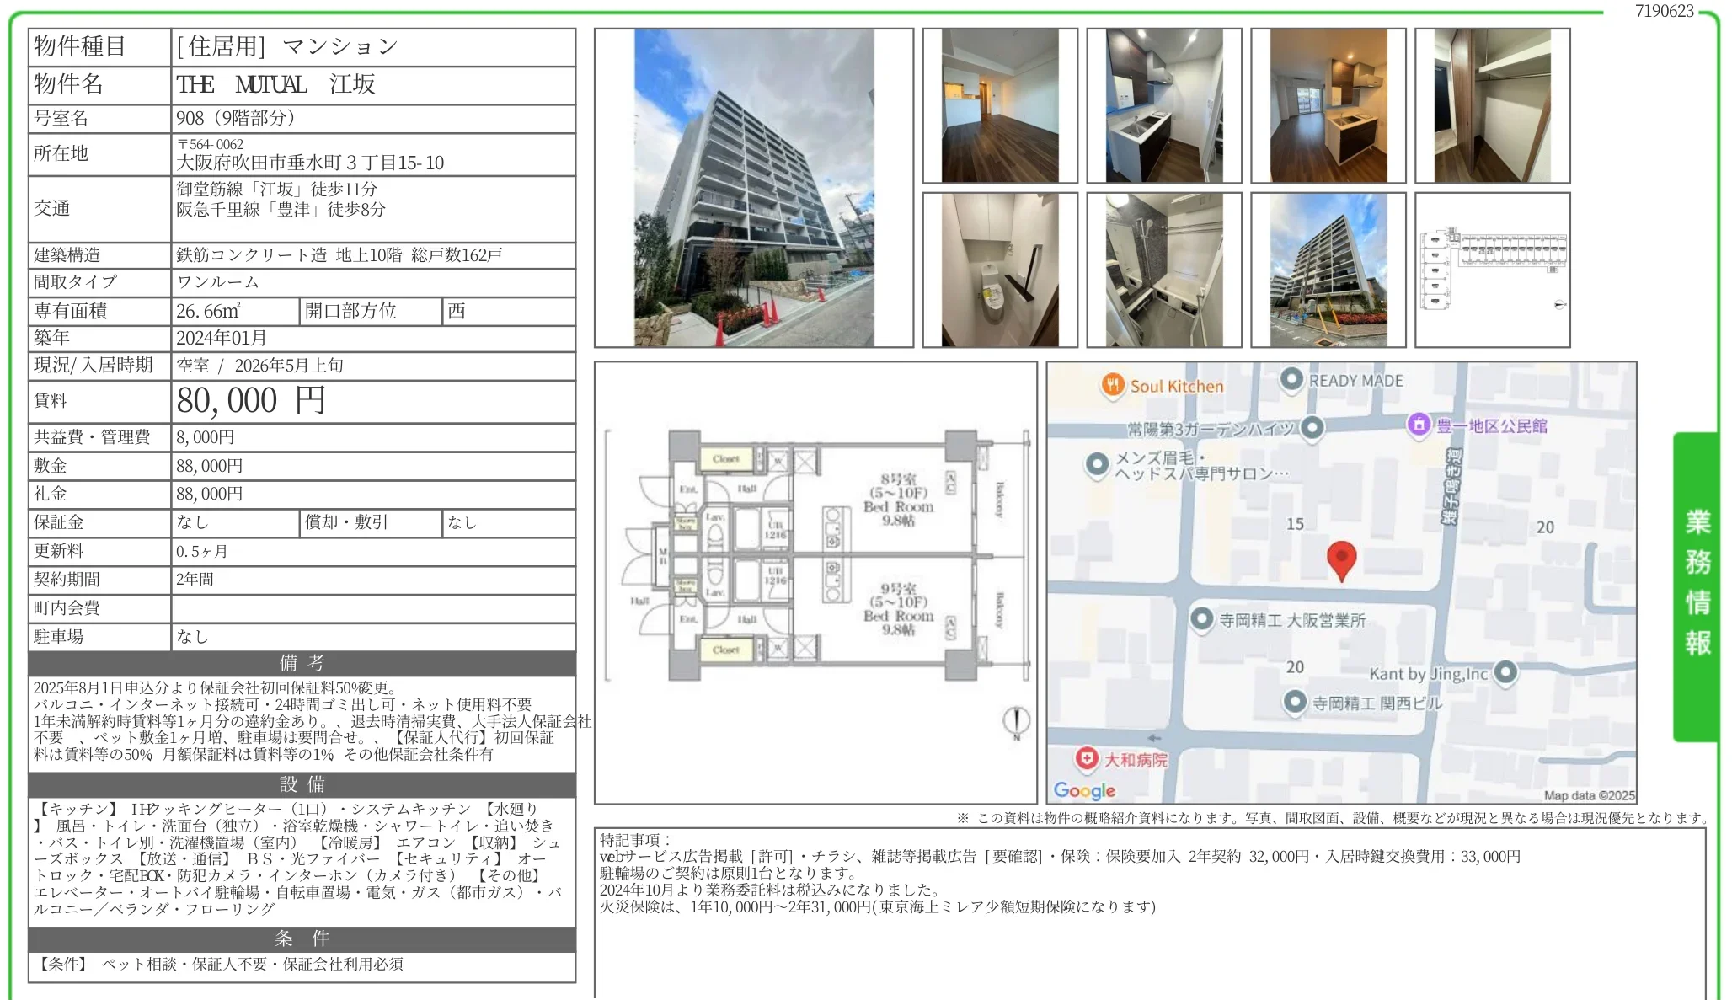
Task: Click the Kant by Jing,Inc map pin
Action: (1507, 673)
